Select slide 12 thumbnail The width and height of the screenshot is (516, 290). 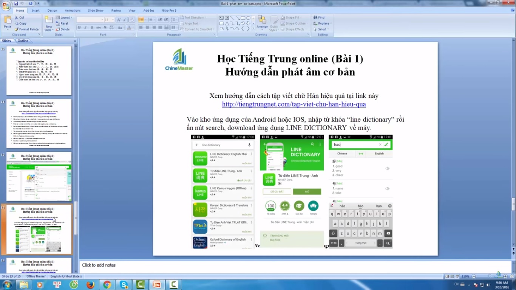(x=39, y=177)
